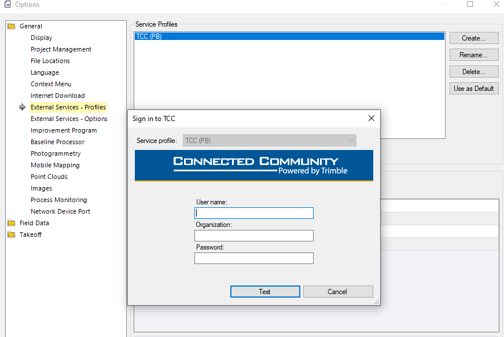Click the Connected Community banner

(x=254, y=166)
